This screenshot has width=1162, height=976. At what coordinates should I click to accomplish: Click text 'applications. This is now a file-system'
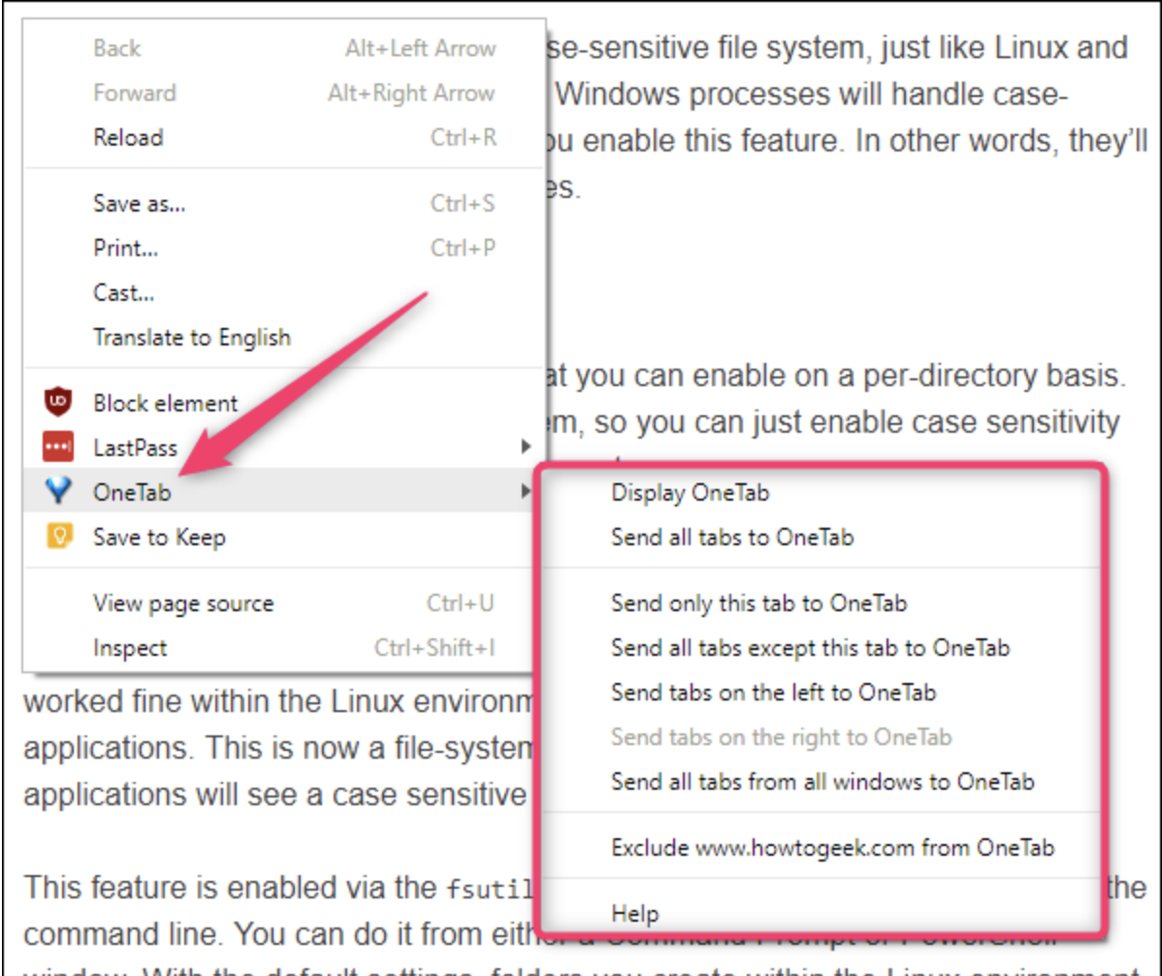278,748
